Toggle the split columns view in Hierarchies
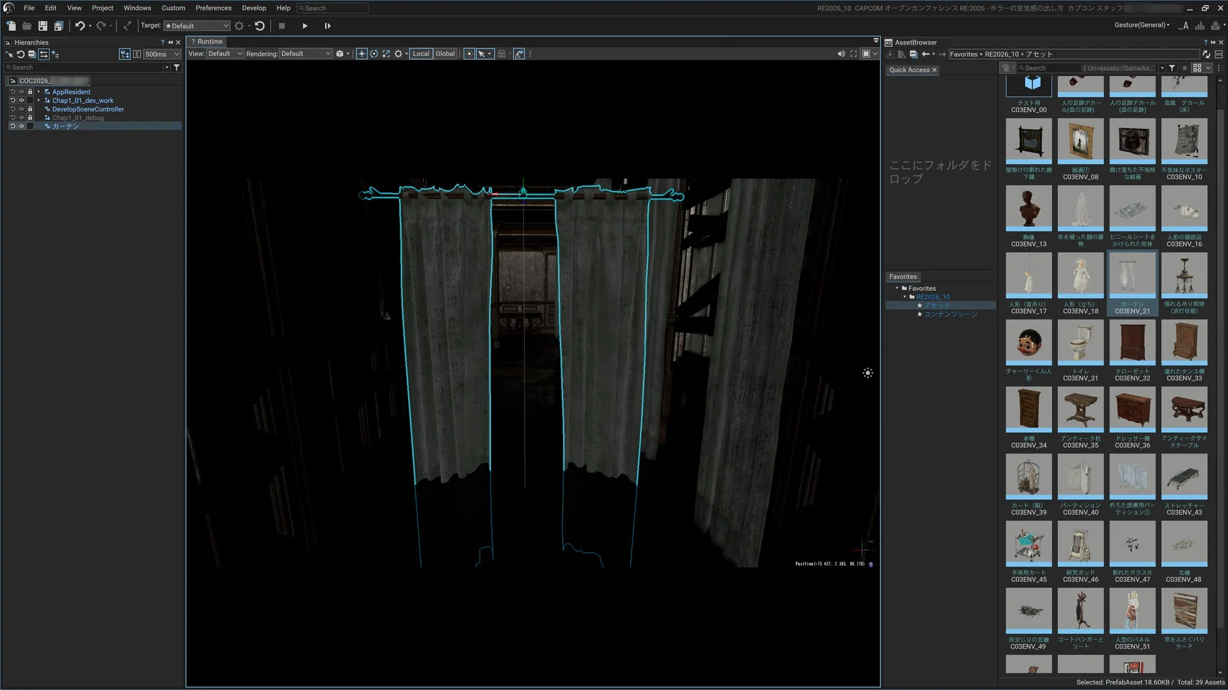 point(137,54)
